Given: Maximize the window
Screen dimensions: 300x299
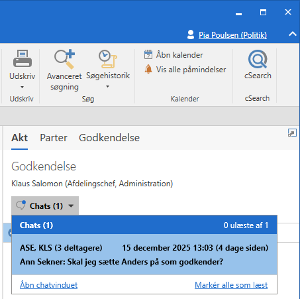Looking at the screenshot, I should coord(263,12).
